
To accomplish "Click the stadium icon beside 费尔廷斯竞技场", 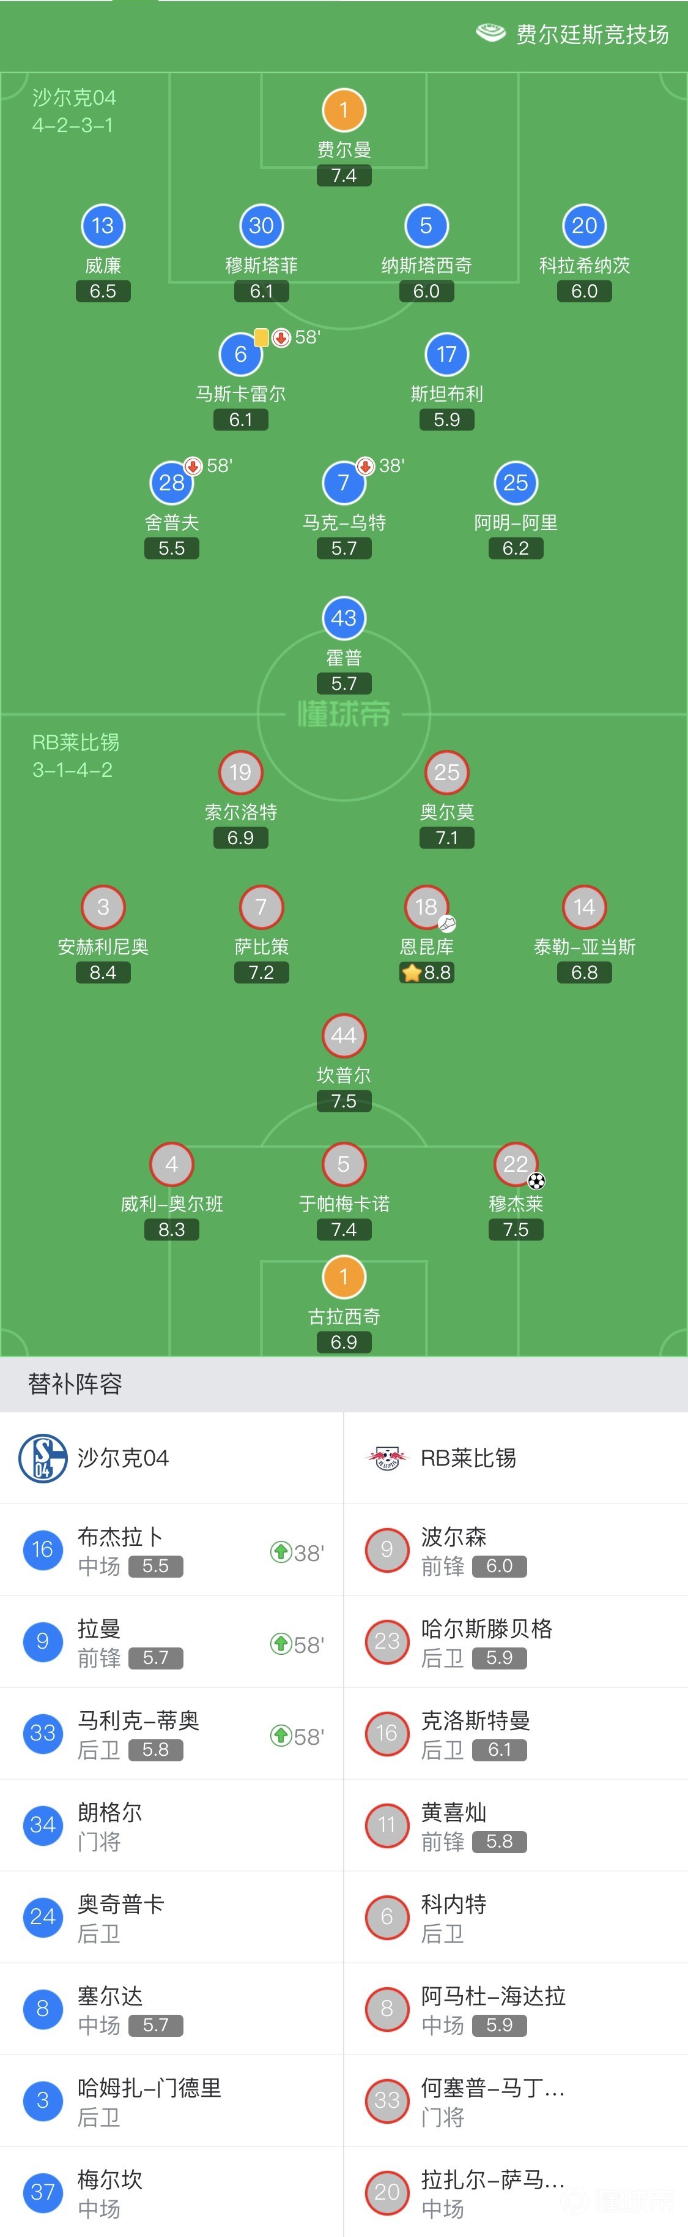I will [490, 33].
